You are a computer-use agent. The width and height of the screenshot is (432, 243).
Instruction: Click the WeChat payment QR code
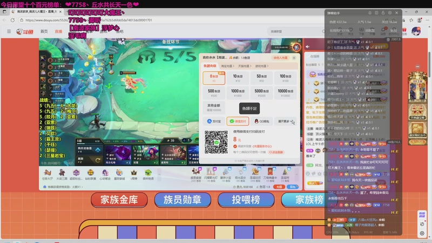tap(217, 142)
